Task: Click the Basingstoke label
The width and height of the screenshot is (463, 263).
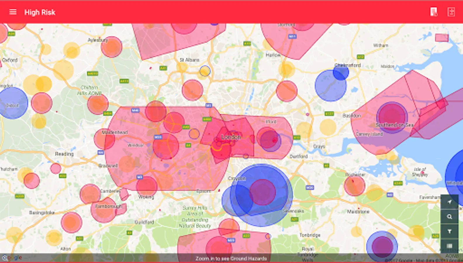Action: [42, 213]
